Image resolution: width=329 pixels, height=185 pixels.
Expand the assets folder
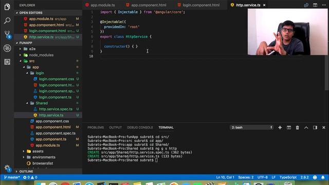pyautogui.click(x=24, y=151)
